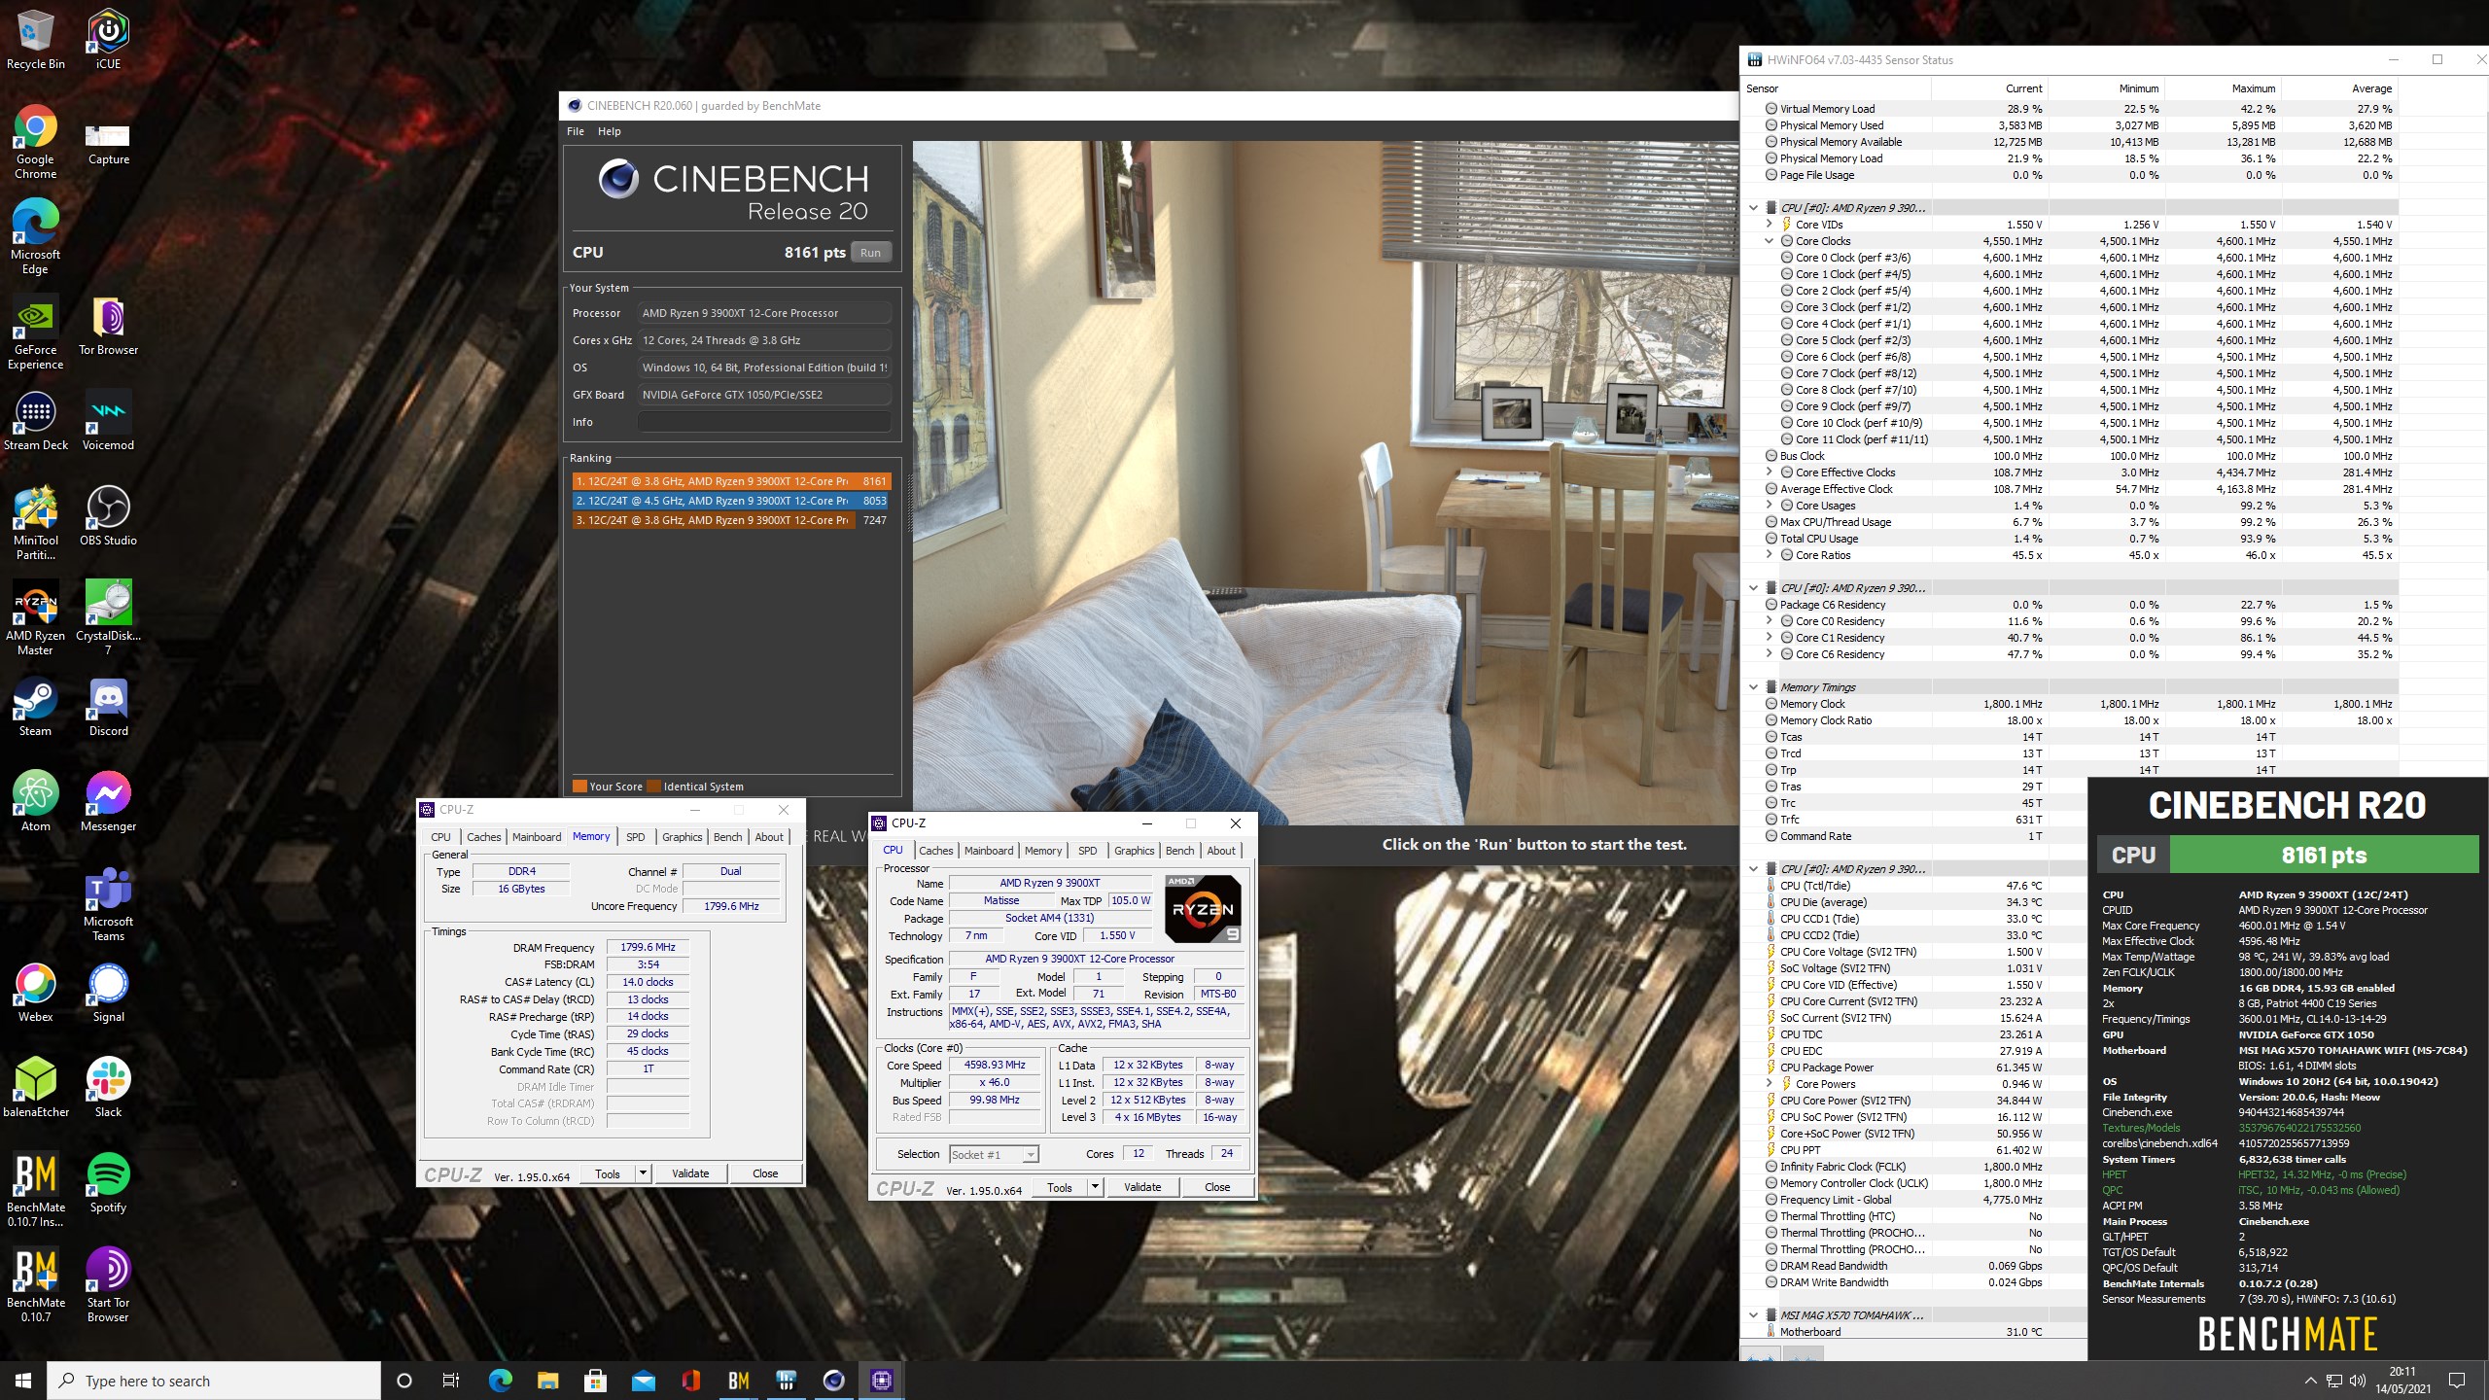Click the Maximum column header in HWiNFO
Viewport: 2489px width, 1400px height.
pos(2225,88)
